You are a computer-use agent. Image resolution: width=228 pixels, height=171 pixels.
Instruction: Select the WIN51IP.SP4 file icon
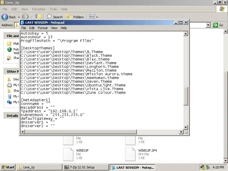coord(130,154)
